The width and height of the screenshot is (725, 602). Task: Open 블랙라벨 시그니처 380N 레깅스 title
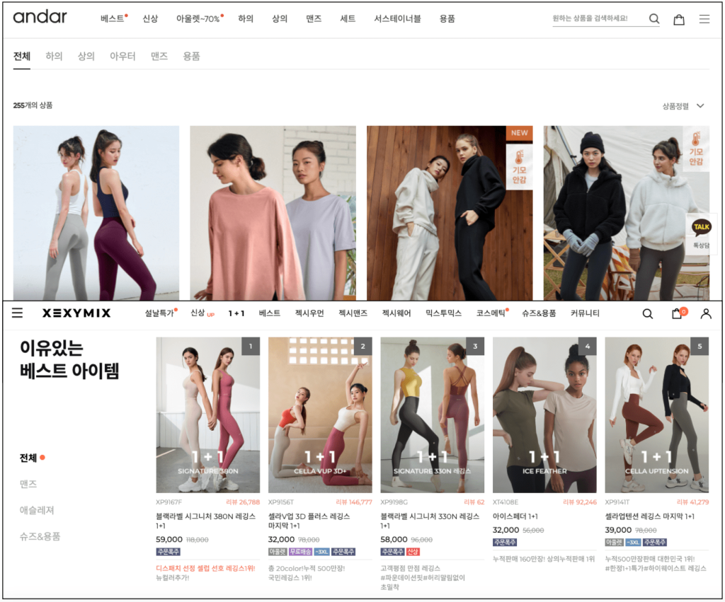point(206,521)
